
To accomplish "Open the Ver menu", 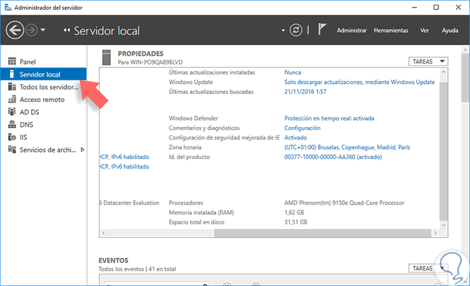I will tap(424, 30).
